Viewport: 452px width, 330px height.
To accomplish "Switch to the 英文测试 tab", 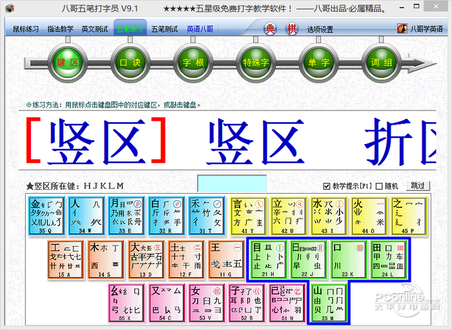I will tap(95, 29).
